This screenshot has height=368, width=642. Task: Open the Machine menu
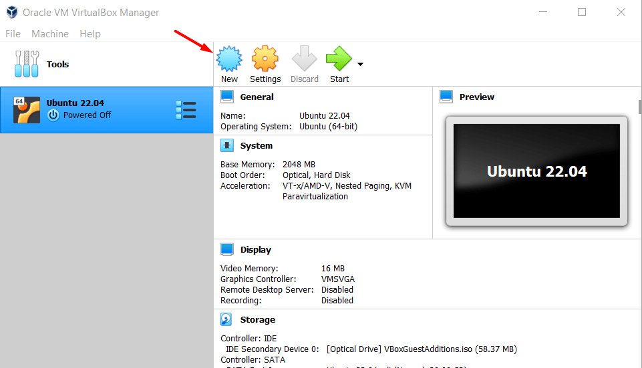click(50, 34)
